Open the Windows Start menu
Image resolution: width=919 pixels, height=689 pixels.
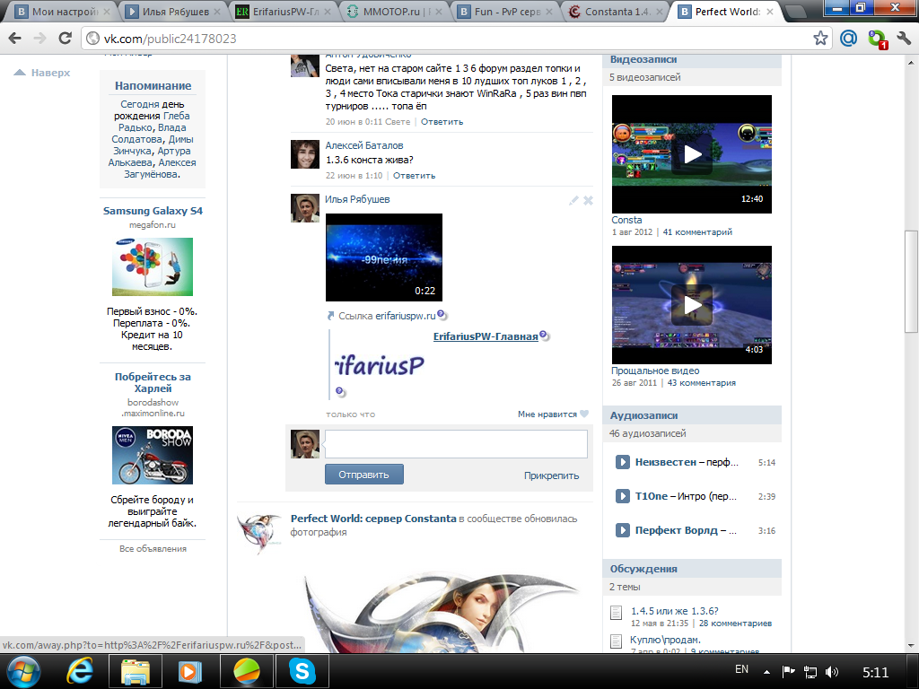pyautogui.click(x=23, y=671)
